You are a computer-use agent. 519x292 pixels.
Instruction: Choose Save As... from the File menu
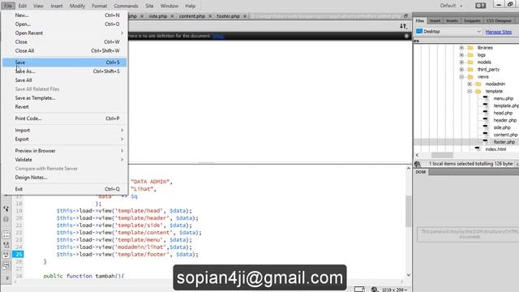(65, 71)
